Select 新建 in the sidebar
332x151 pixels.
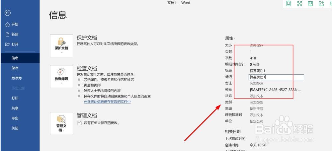12,34
